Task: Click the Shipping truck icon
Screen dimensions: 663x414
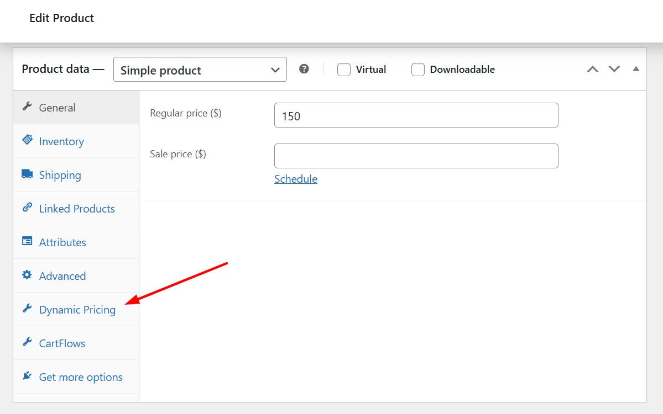Action: [x=27, y=174]
